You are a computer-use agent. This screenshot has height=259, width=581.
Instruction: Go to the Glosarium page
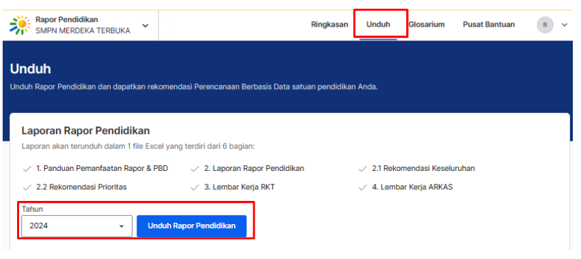click(427, 25)
